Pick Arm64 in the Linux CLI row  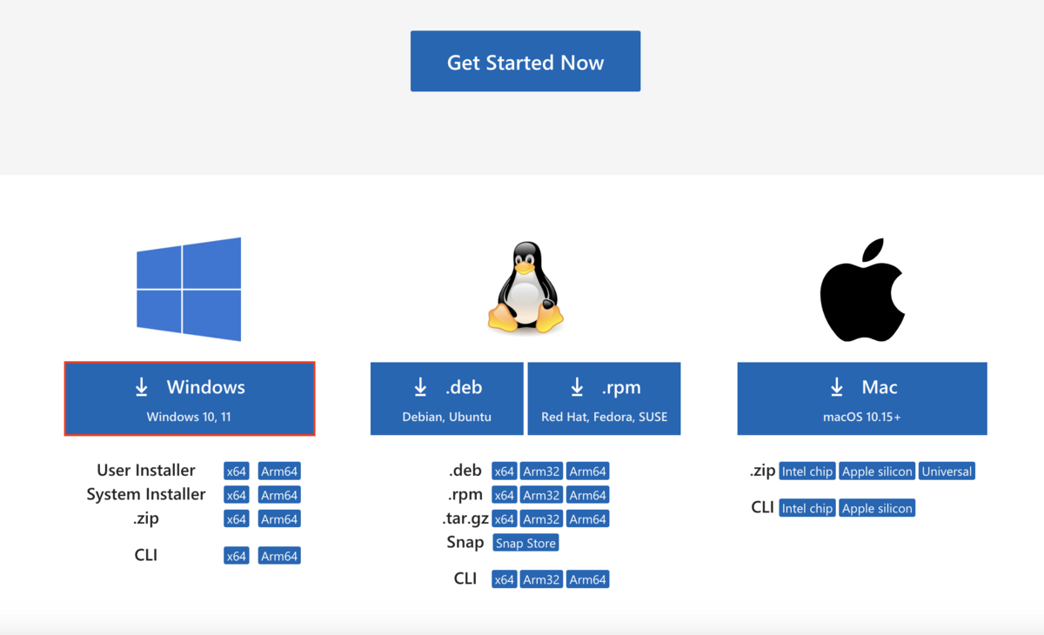[x=587, y=579]
